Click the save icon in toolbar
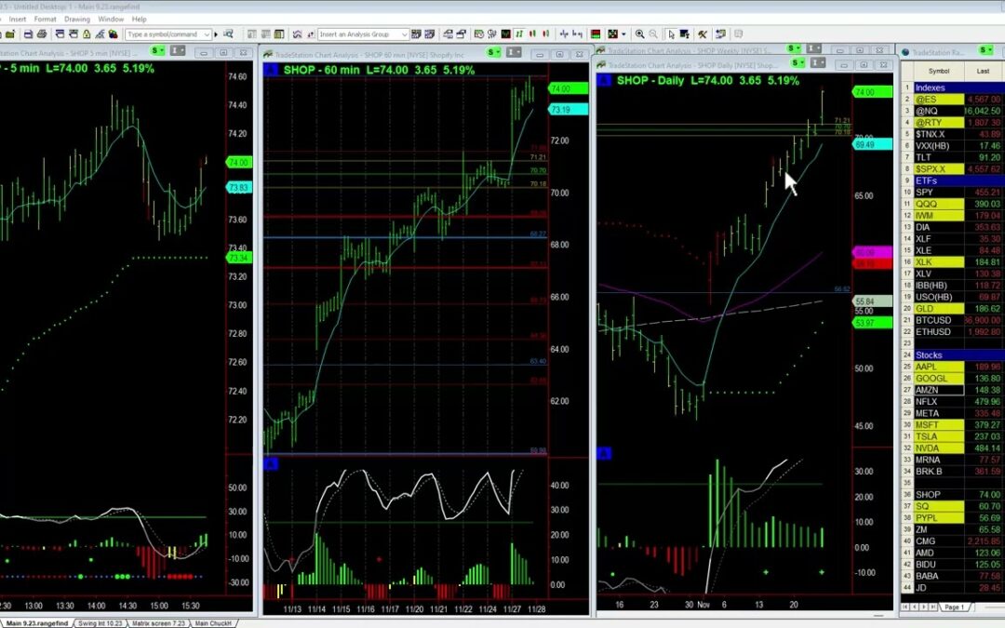 point(28,33)
